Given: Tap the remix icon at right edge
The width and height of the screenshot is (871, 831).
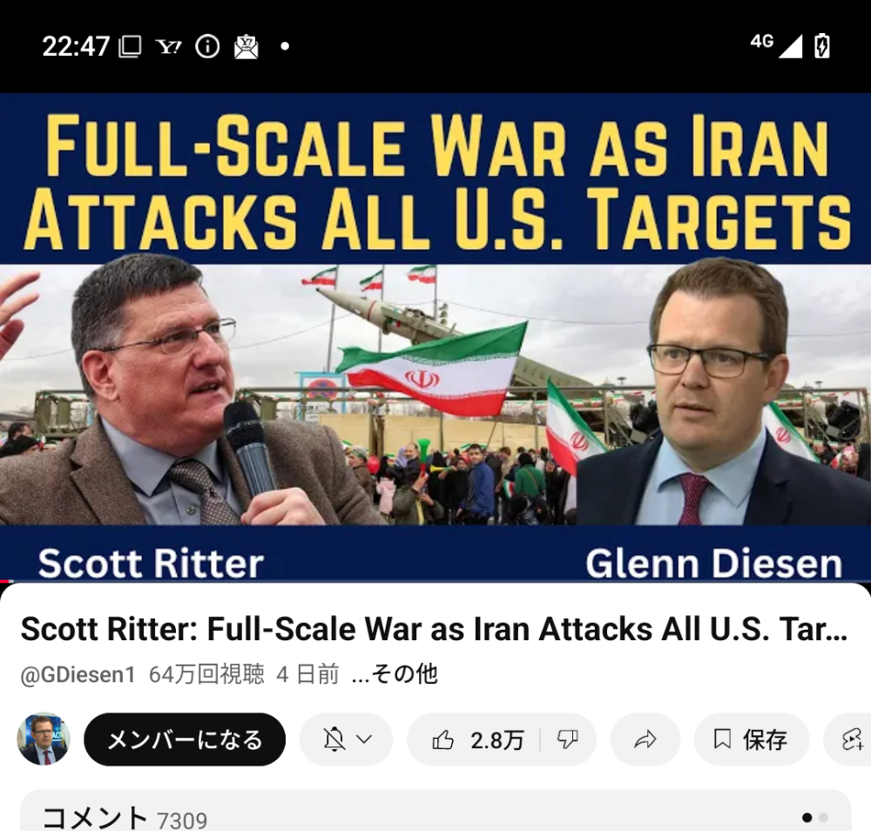Looking at the screenshot, I should pos(852,740).
